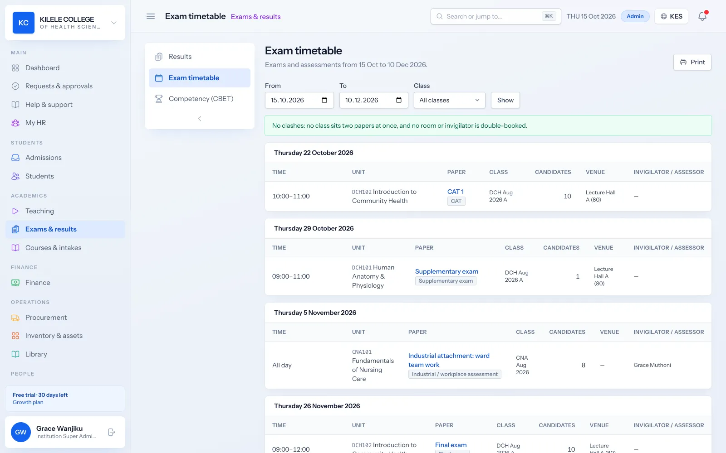
Task: Click the Teaching play icon
Action: click(15, 211)
